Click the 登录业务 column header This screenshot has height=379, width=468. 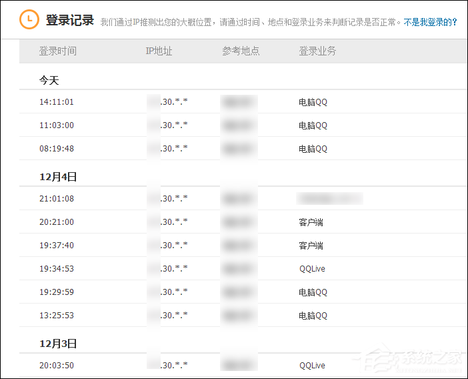coord(317,51)
